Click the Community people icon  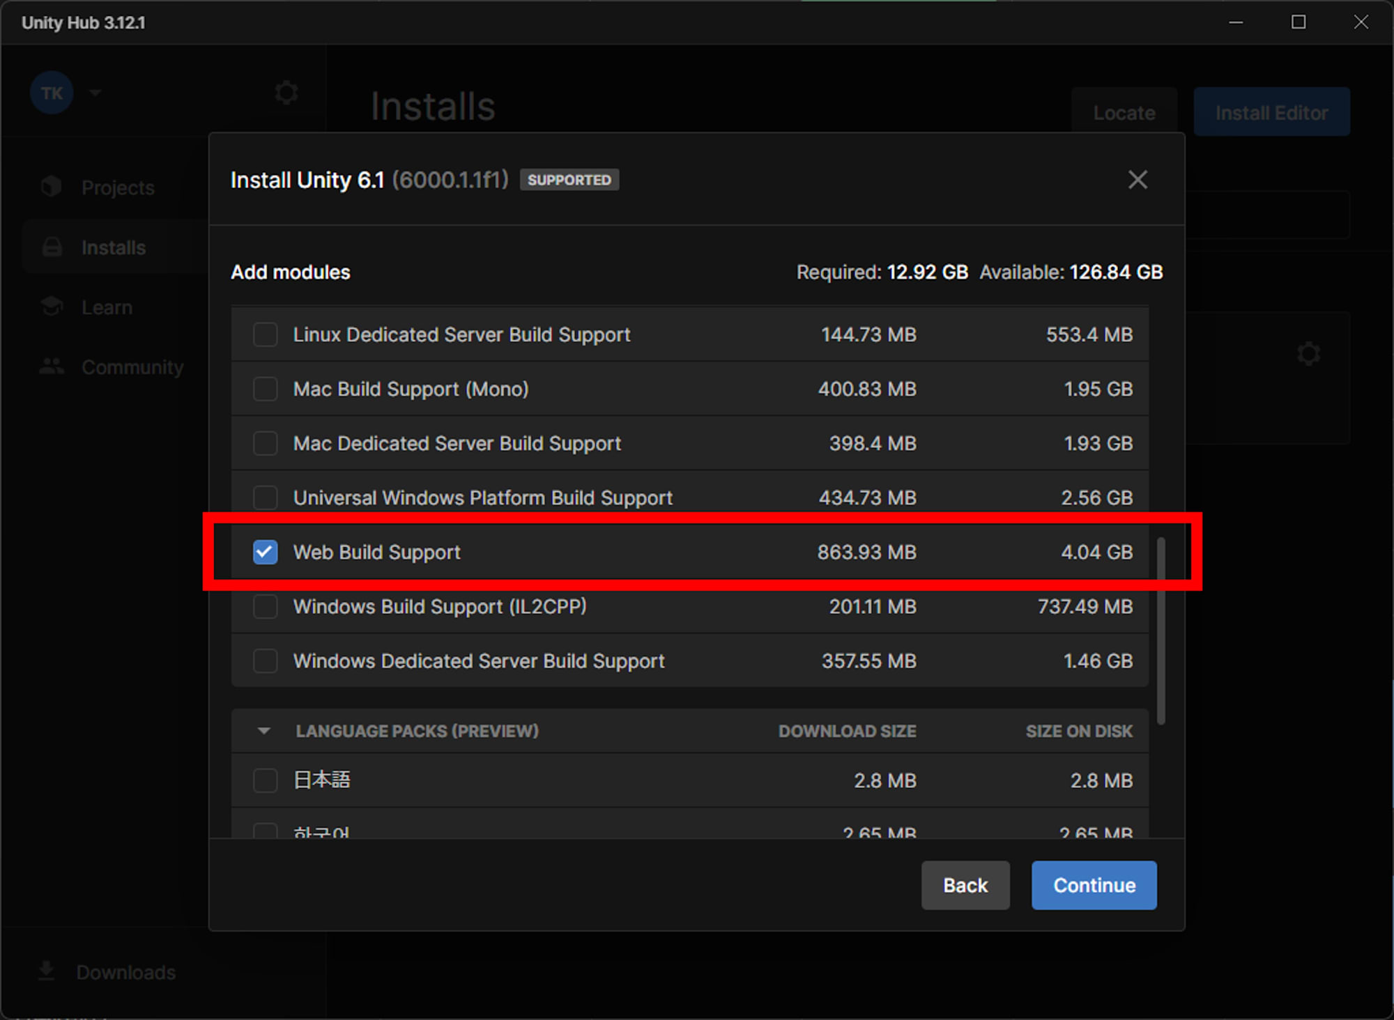pos(52,366)
